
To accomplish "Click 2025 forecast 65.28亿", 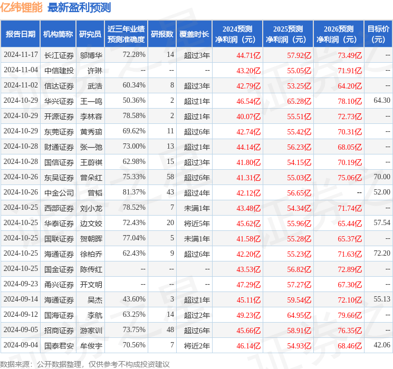I will tap(299, 101).
